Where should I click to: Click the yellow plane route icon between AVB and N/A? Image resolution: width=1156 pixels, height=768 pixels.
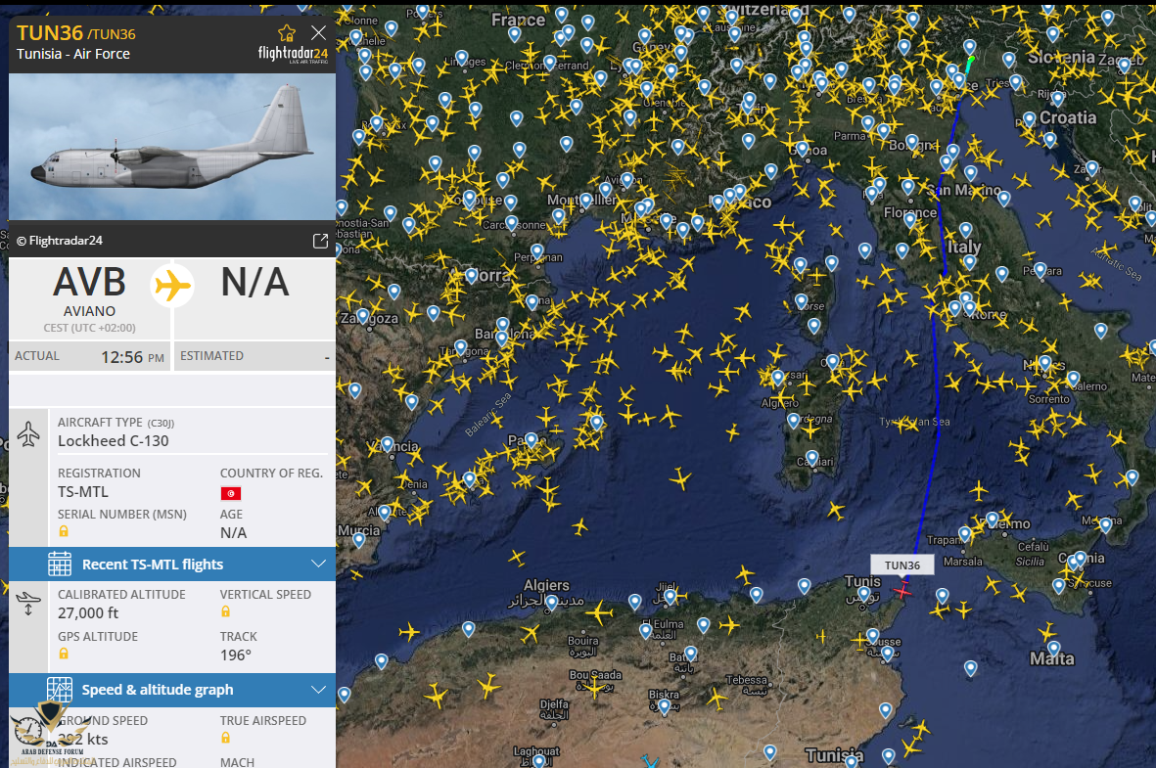(172, 286)
